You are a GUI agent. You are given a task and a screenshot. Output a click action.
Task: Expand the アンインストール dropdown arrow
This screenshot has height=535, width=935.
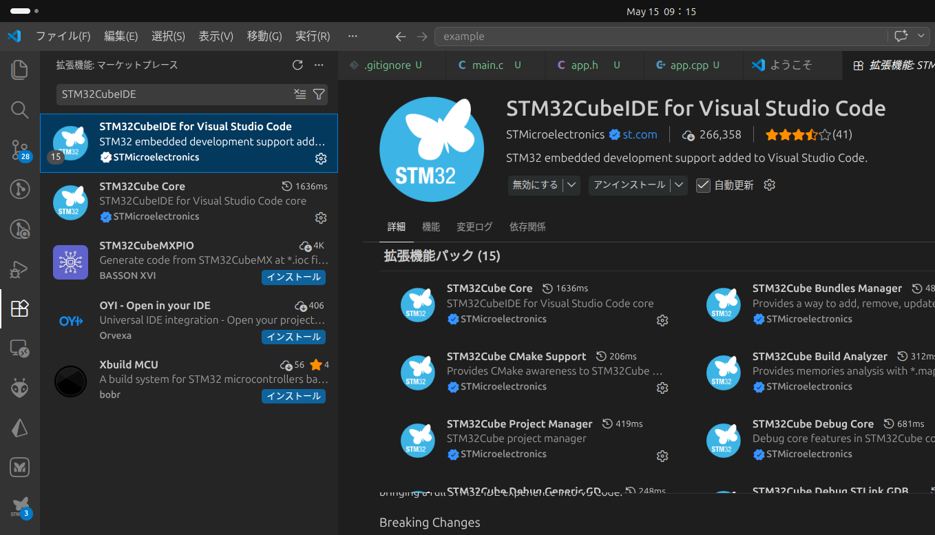[x=679, y=185]
